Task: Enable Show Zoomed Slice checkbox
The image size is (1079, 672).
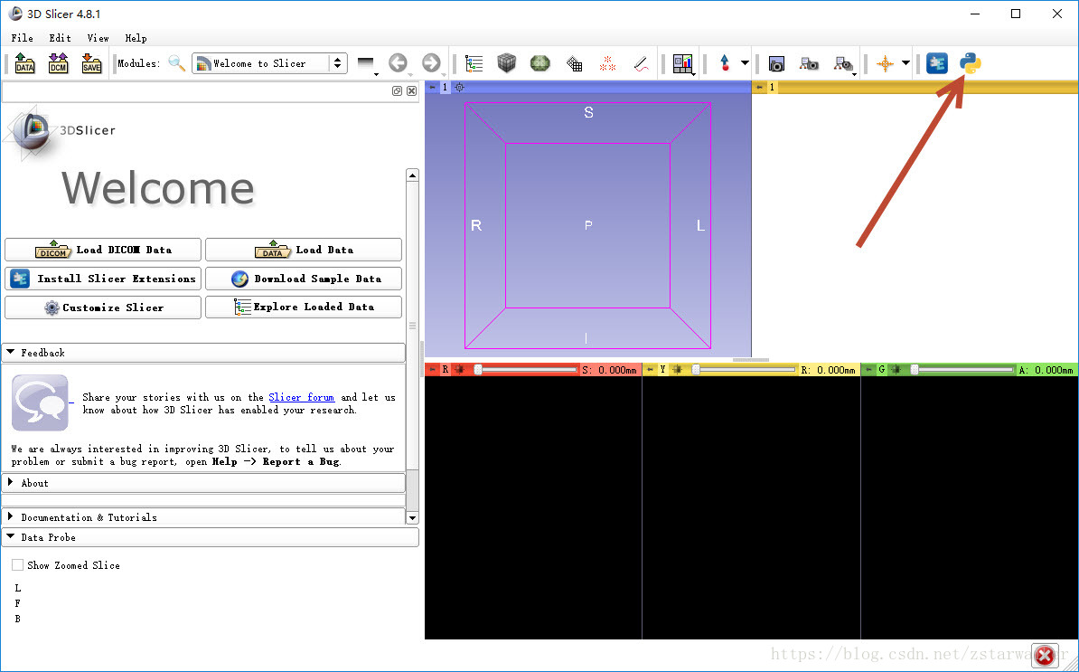Action: point(18,565)
